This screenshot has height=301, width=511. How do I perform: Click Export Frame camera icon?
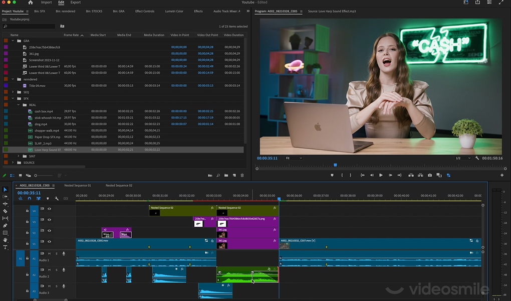(430, 175)
